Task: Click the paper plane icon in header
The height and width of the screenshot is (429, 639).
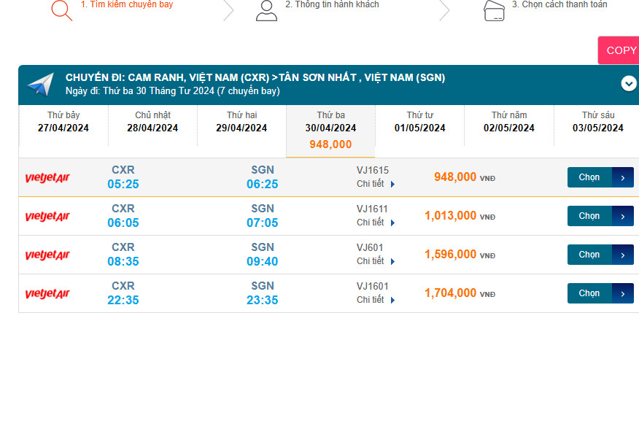Action: tap(40, 85)
